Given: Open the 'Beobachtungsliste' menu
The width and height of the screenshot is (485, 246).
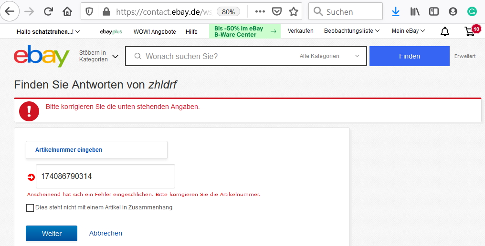Looking at the screenshot, I should click(x=351, y=31).
